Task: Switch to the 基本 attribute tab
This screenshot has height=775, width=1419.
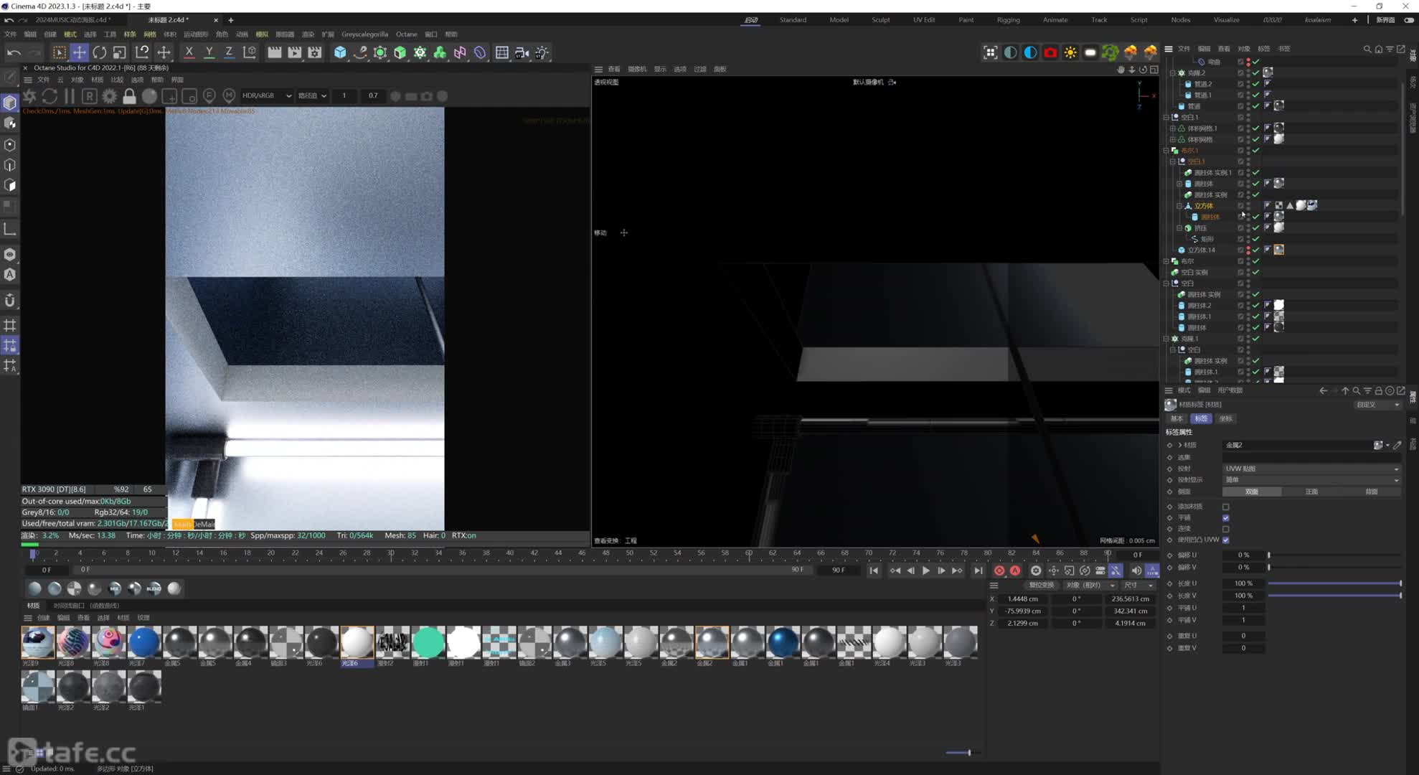Action: (x=1177, y=418)
